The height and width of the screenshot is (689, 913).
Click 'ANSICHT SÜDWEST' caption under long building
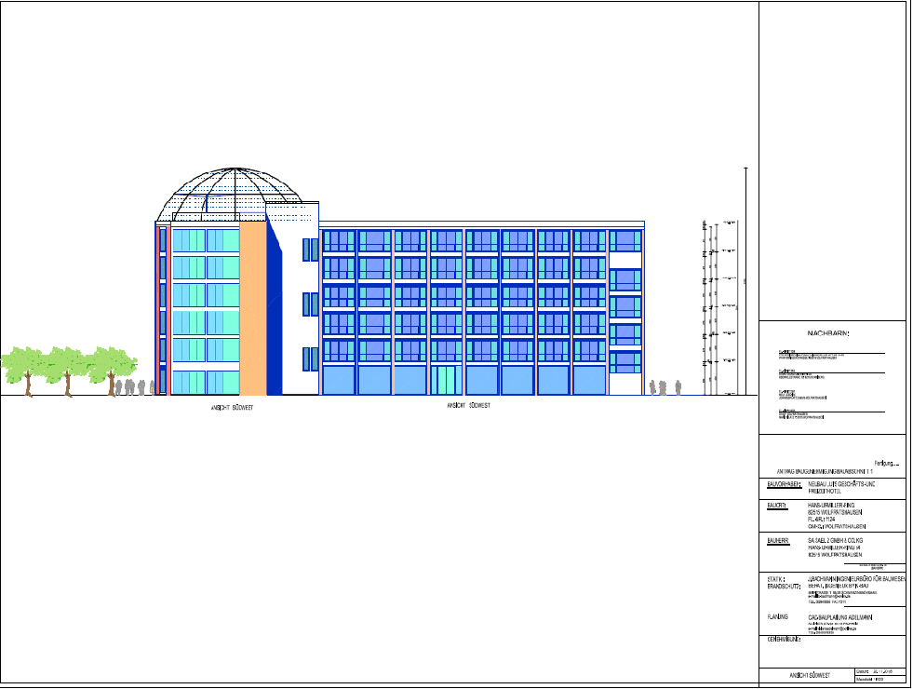click(469, 406)
